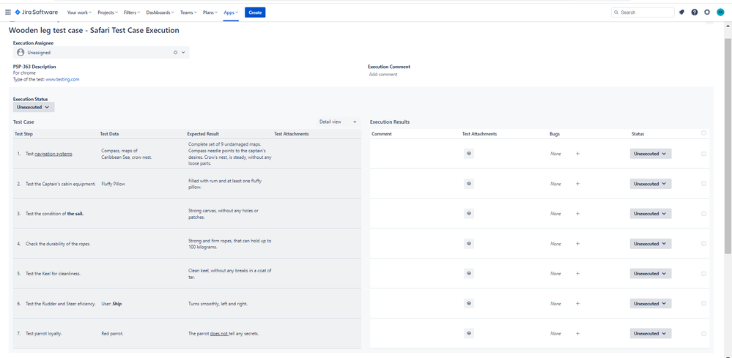Add a bug to Captain's cabin step
732x358 pixels.
tap(577, 184)
